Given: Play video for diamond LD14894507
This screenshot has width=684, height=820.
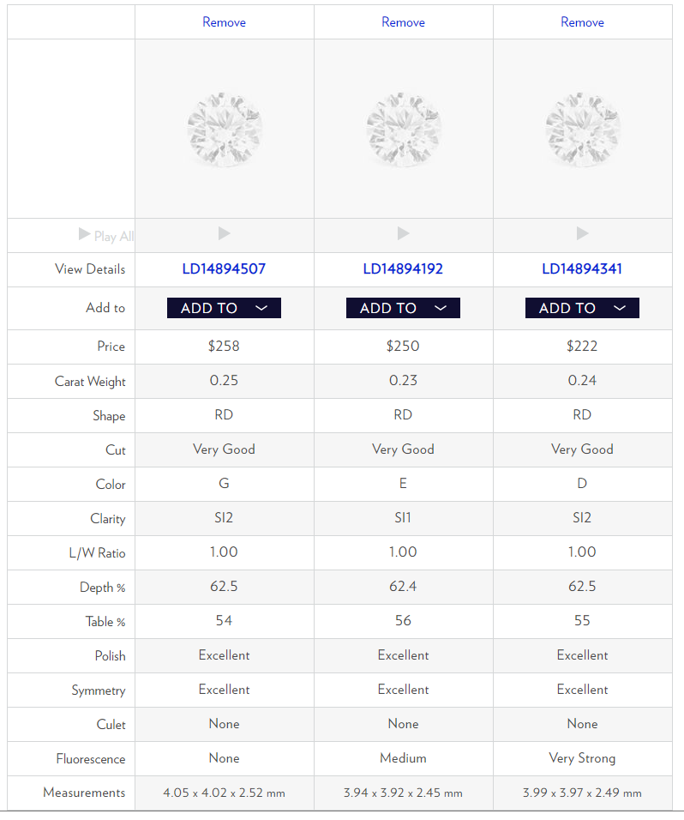Looking at the screenshot, I should (x=225, y=233).
